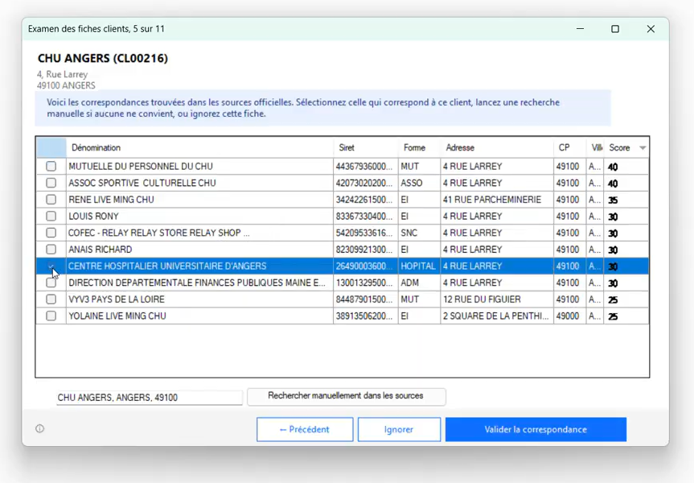Click the select-all header cell above checkboxes
Viewport: 694px width, 483px height.
click(51, 147)
